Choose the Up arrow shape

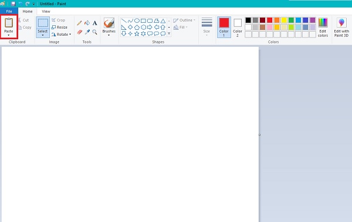pyautogui.click(x=163, y=28)
